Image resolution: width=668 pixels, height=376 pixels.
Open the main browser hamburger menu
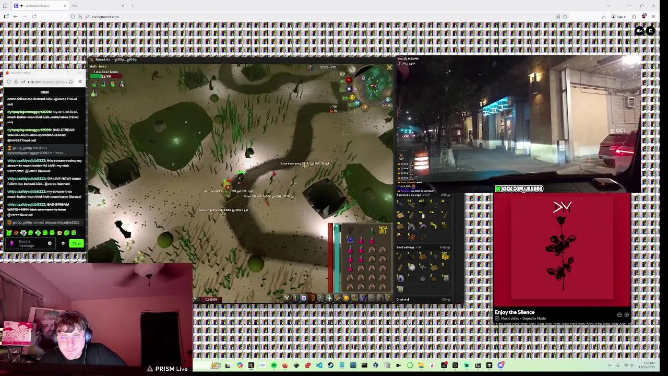(x=653, y=17)
